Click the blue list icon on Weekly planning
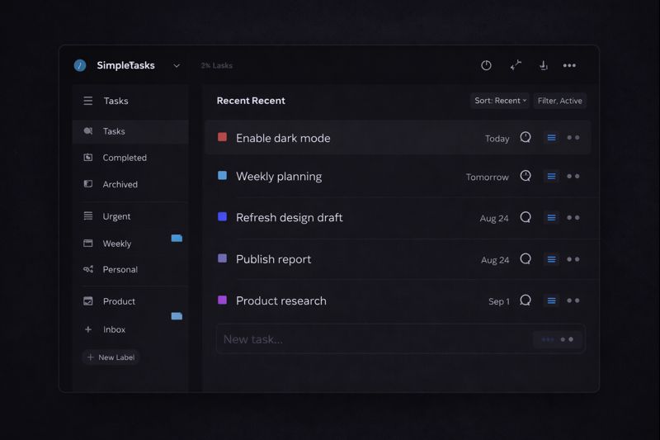The image size is (660, 440). (x=551, y=176)
